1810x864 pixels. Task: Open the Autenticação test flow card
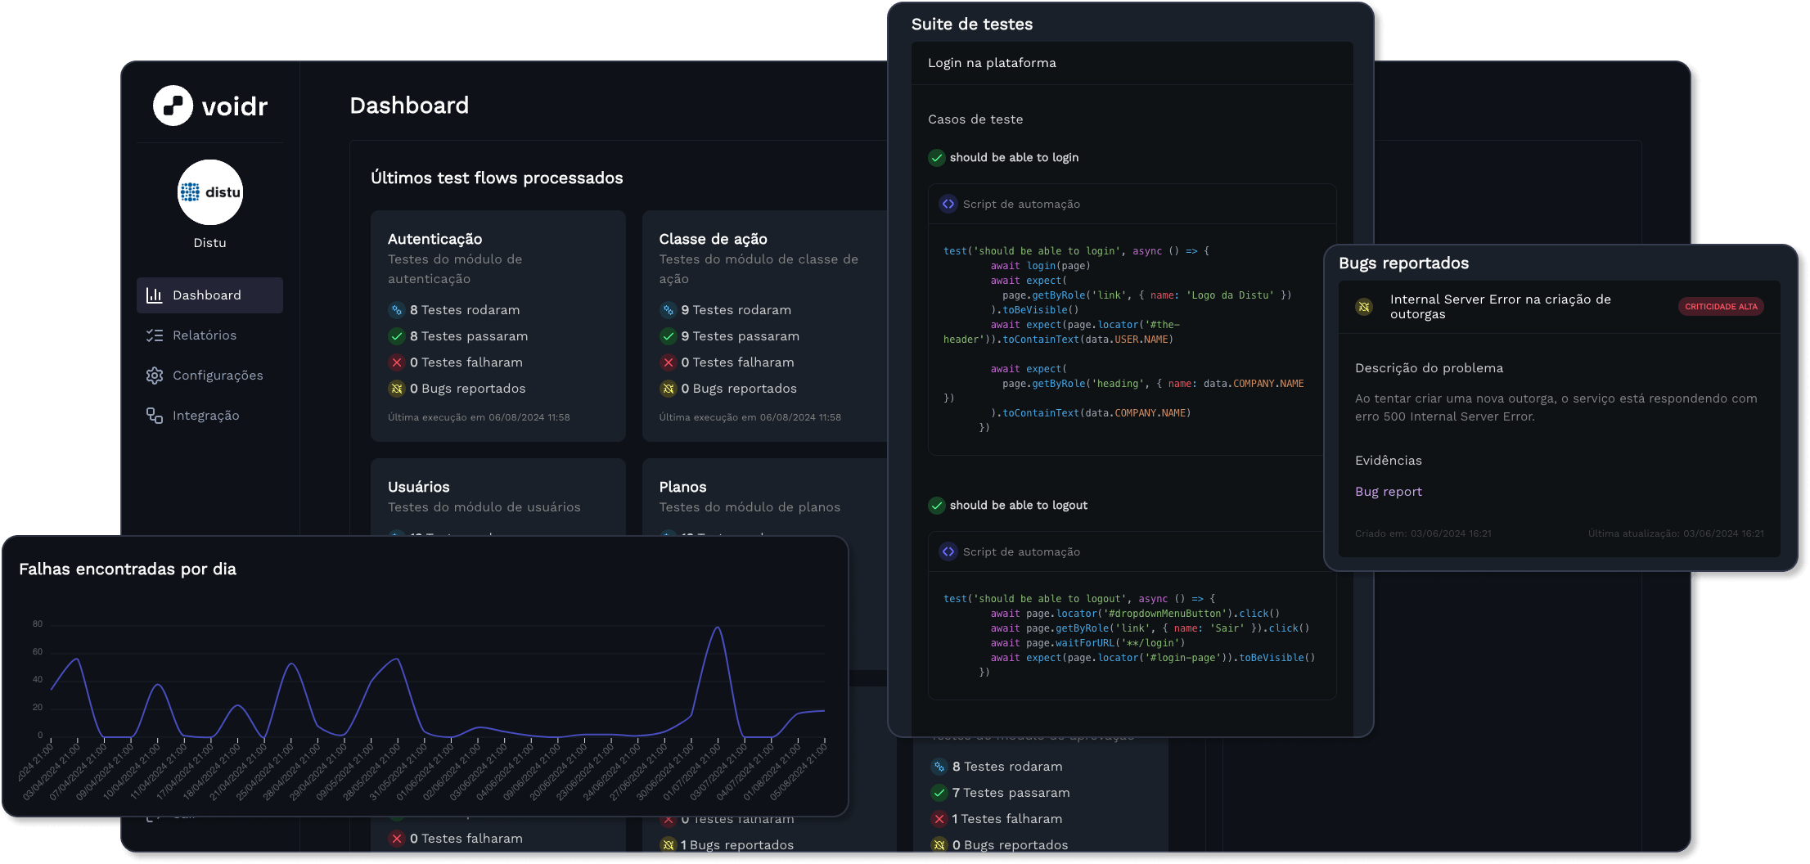(498, 326)
